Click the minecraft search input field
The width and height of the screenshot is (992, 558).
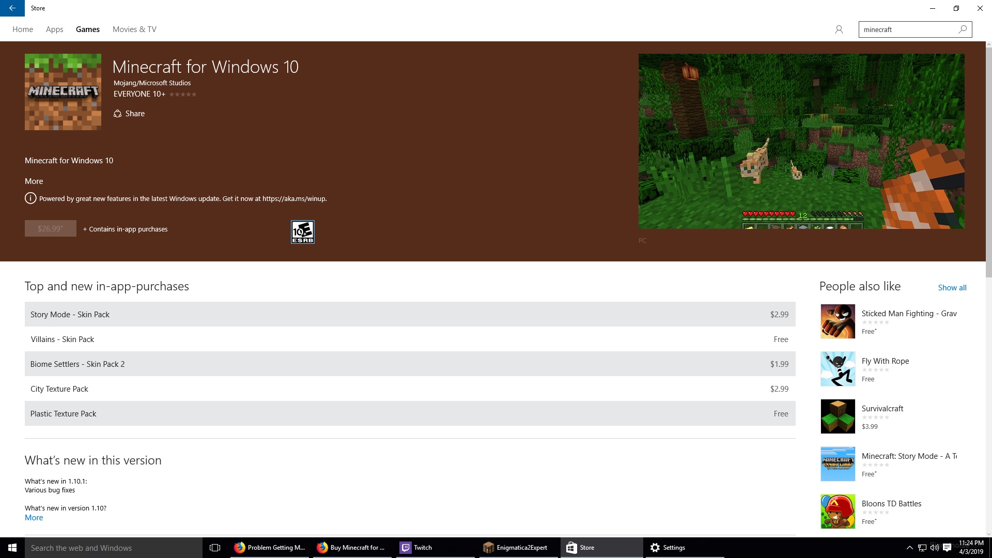pyautogui.click(x=907, y=29)
